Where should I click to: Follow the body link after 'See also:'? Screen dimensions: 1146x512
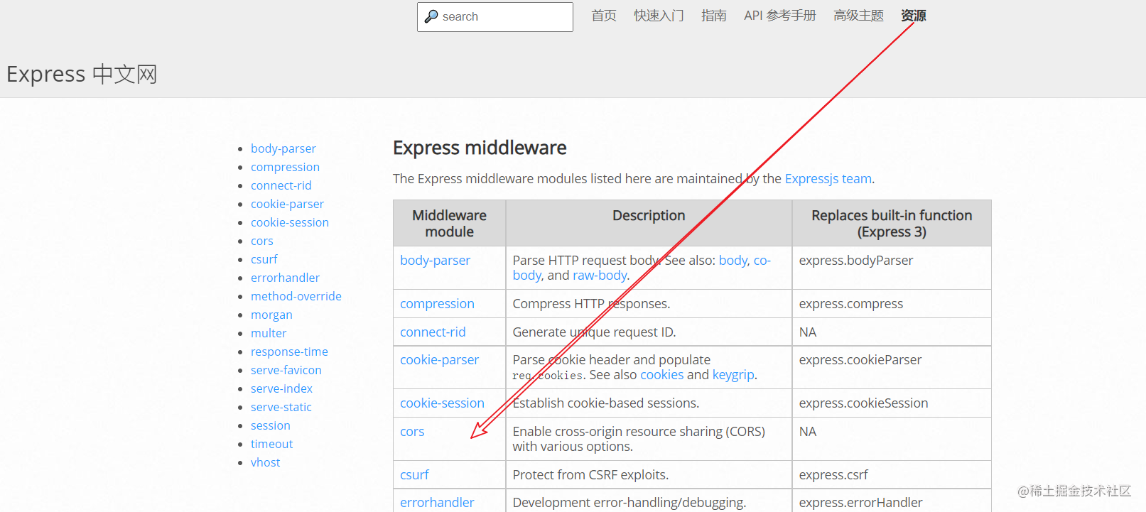tap(733, 261)
